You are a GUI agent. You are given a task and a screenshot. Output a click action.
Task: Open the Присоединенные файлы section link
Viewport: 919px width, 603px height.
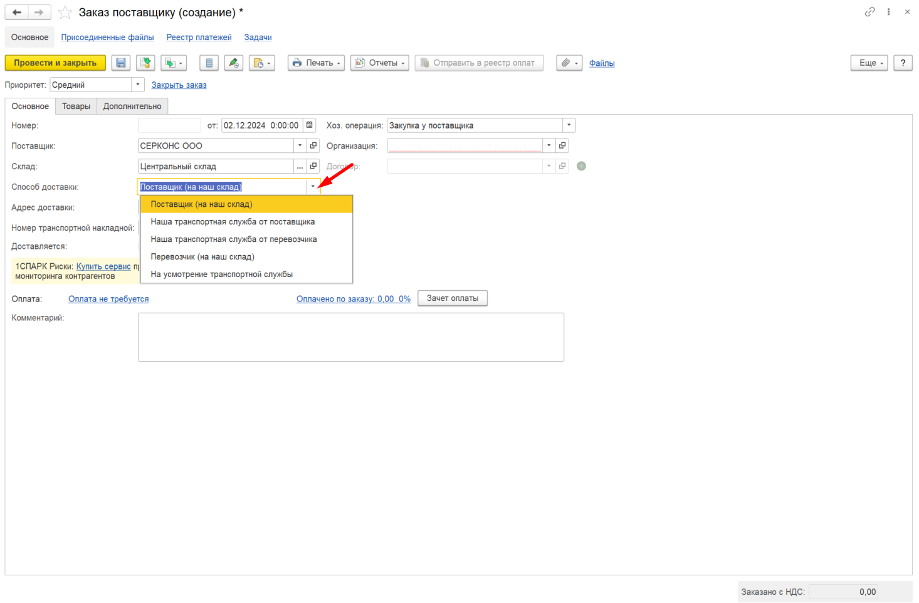tap(107, 38)
